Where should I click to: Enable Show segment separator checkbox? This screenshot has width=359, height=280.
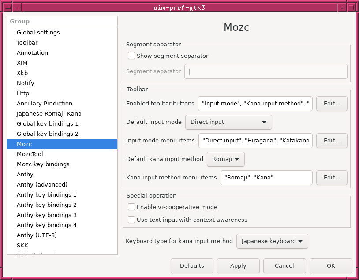131,56
